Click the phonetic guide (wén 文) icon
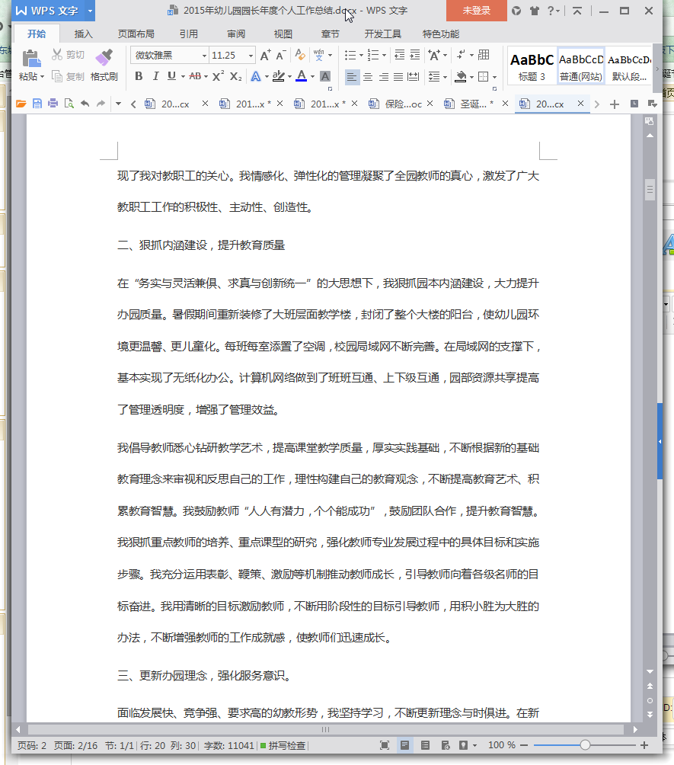 (319, 55)
